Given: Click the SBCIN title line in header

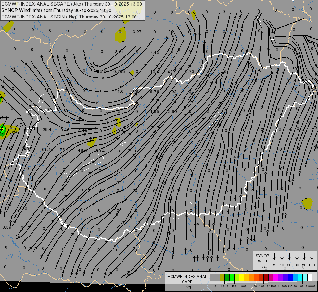Looking at the screenshot, I should coord(69,17).
